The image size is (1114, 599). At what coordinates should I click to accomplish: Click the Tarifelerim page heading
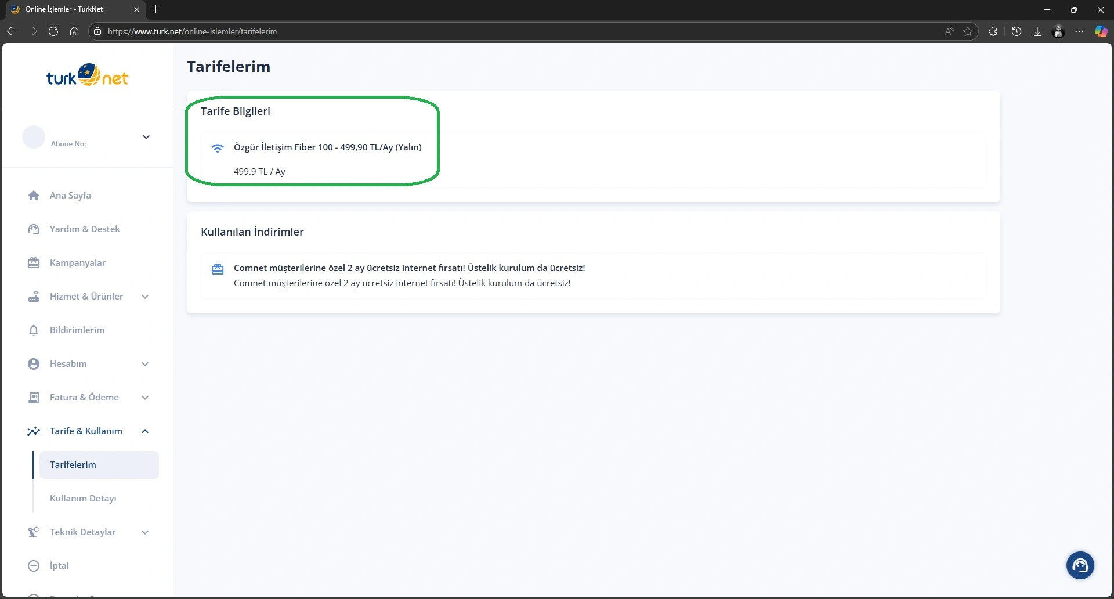[x=229, y=67]
